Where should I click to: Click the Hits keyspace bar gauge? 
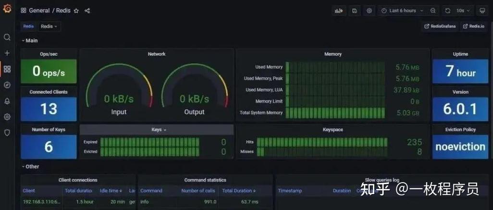[322, 142]
